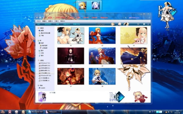Select the 视频 library in sidebar
Screen dimensions: 183x114
(x=41, y=43)
